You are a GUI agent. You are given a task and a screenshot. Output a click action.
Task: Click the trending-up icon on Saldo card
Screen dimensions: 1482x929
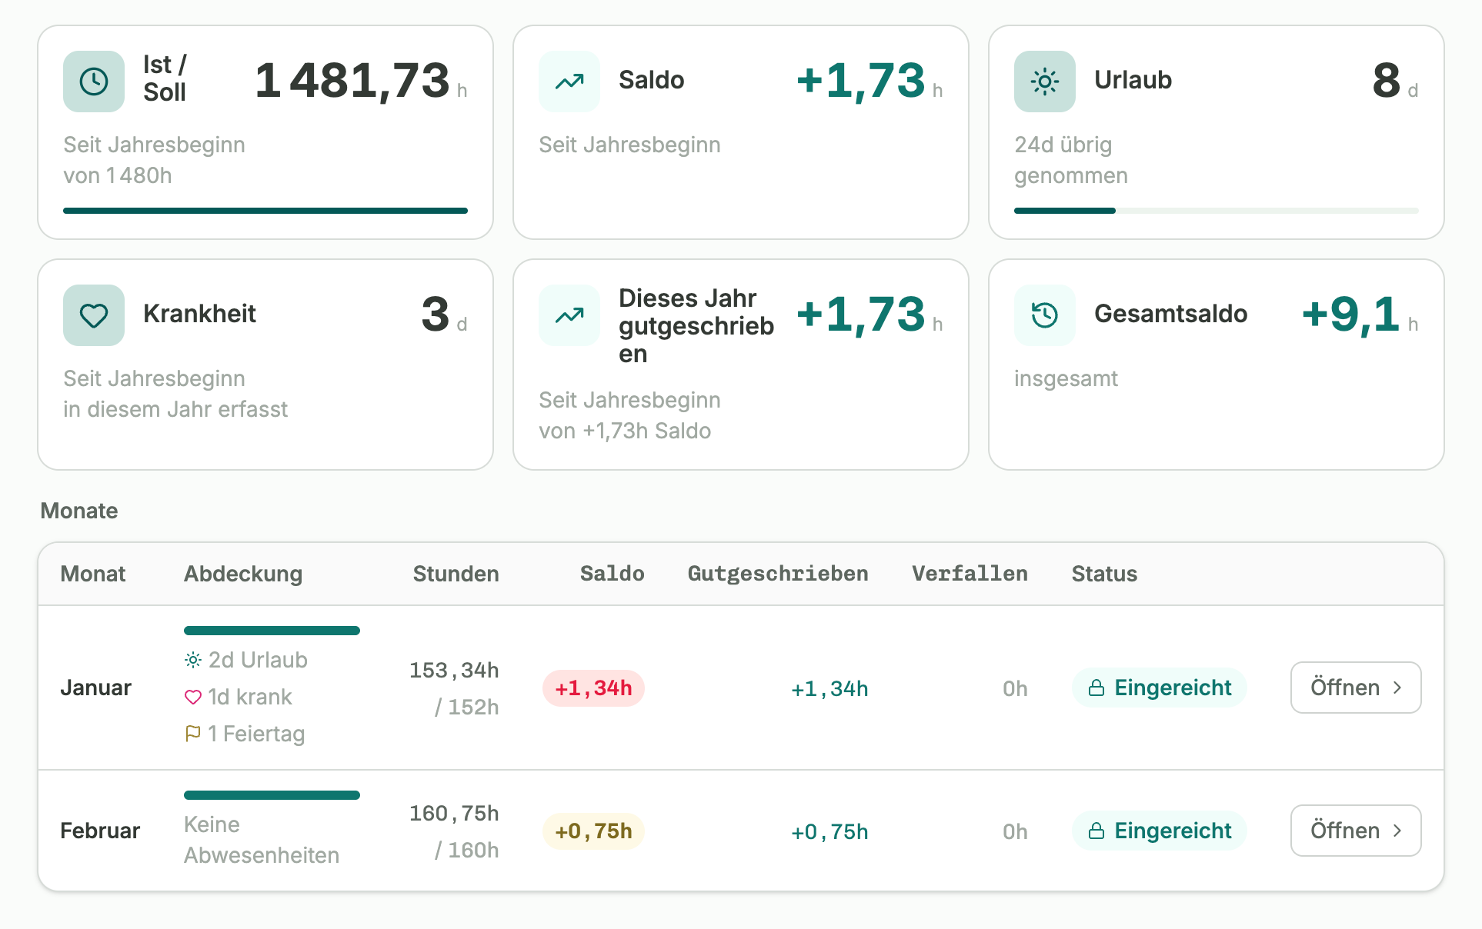(569, 82)
